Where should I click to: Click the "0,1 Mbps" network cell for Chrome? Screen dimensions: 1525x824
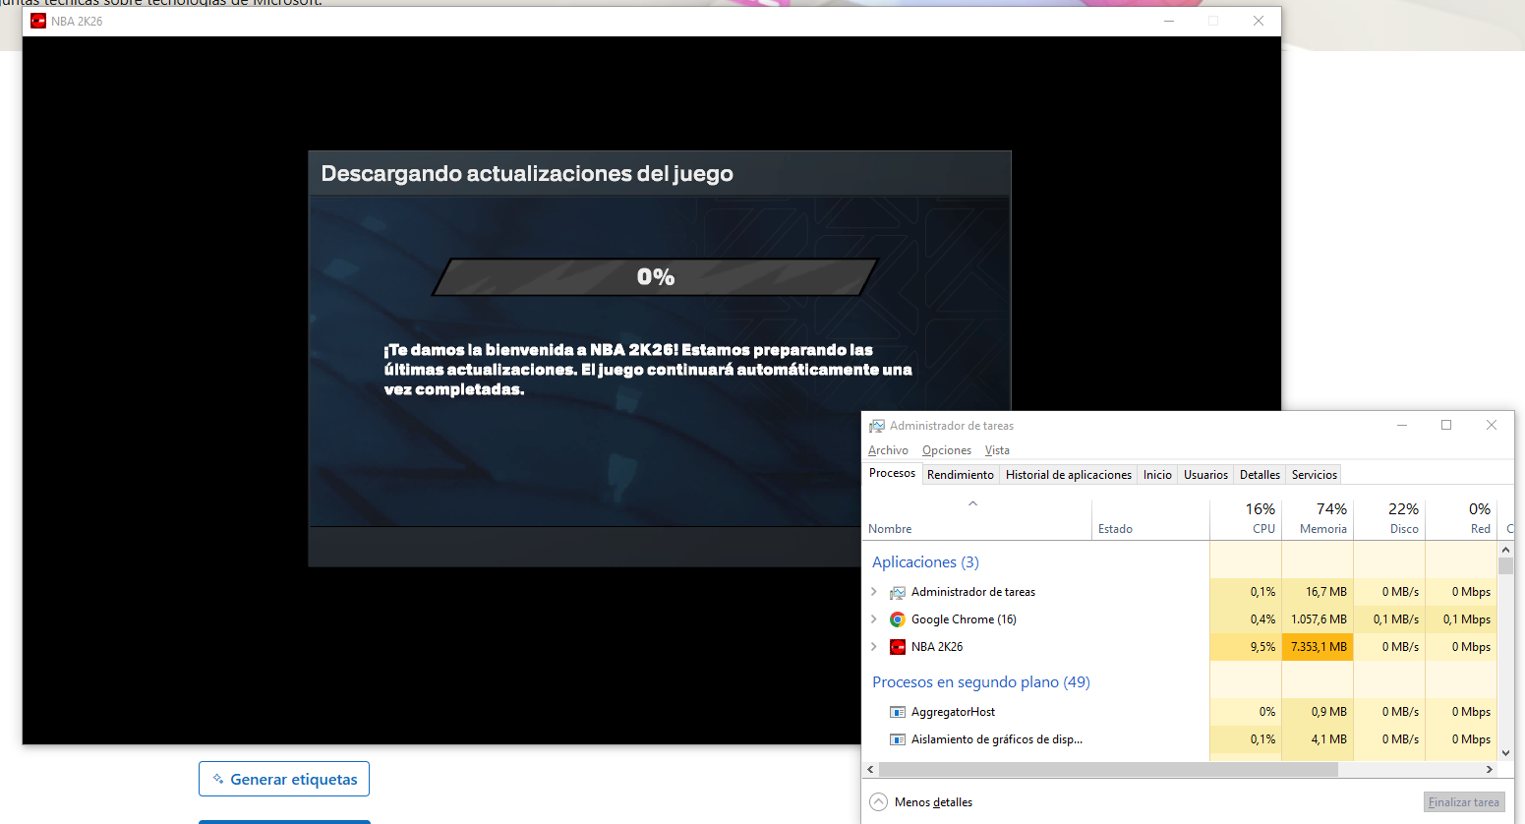pyautogui.click(x=1461, y=619)
